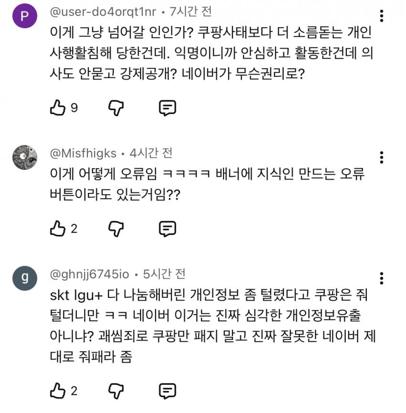Image resolution: width=406 pixels, height=413 pixels.
Task: Open the purple P profile avatar
Action: click(x=25, y=15)
